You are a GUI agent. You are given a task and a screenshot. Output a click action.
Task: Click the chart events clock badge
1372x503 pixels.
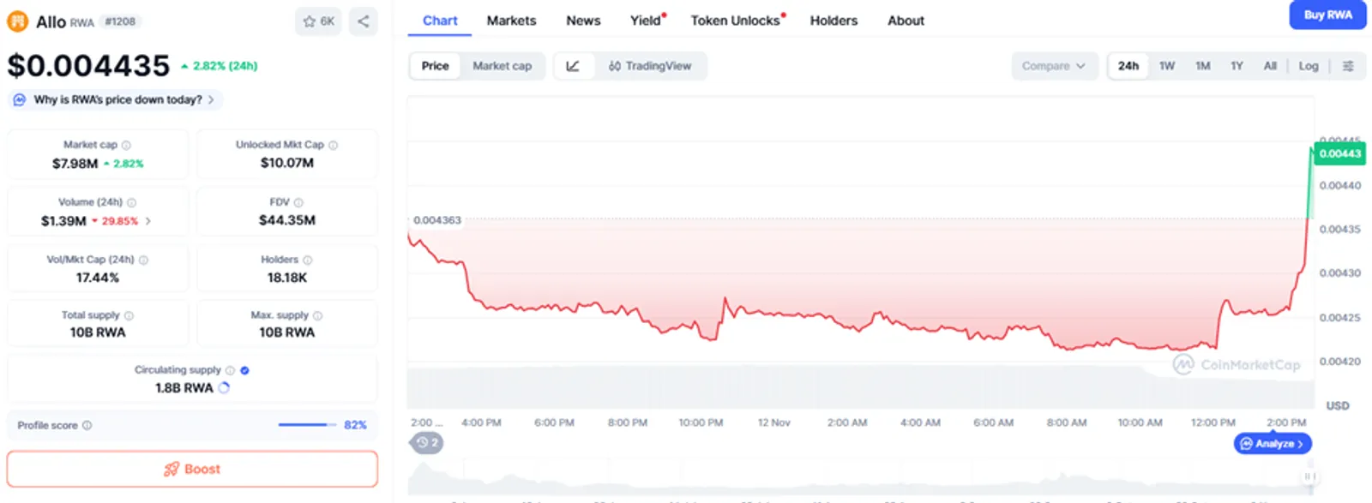(427, 443)
